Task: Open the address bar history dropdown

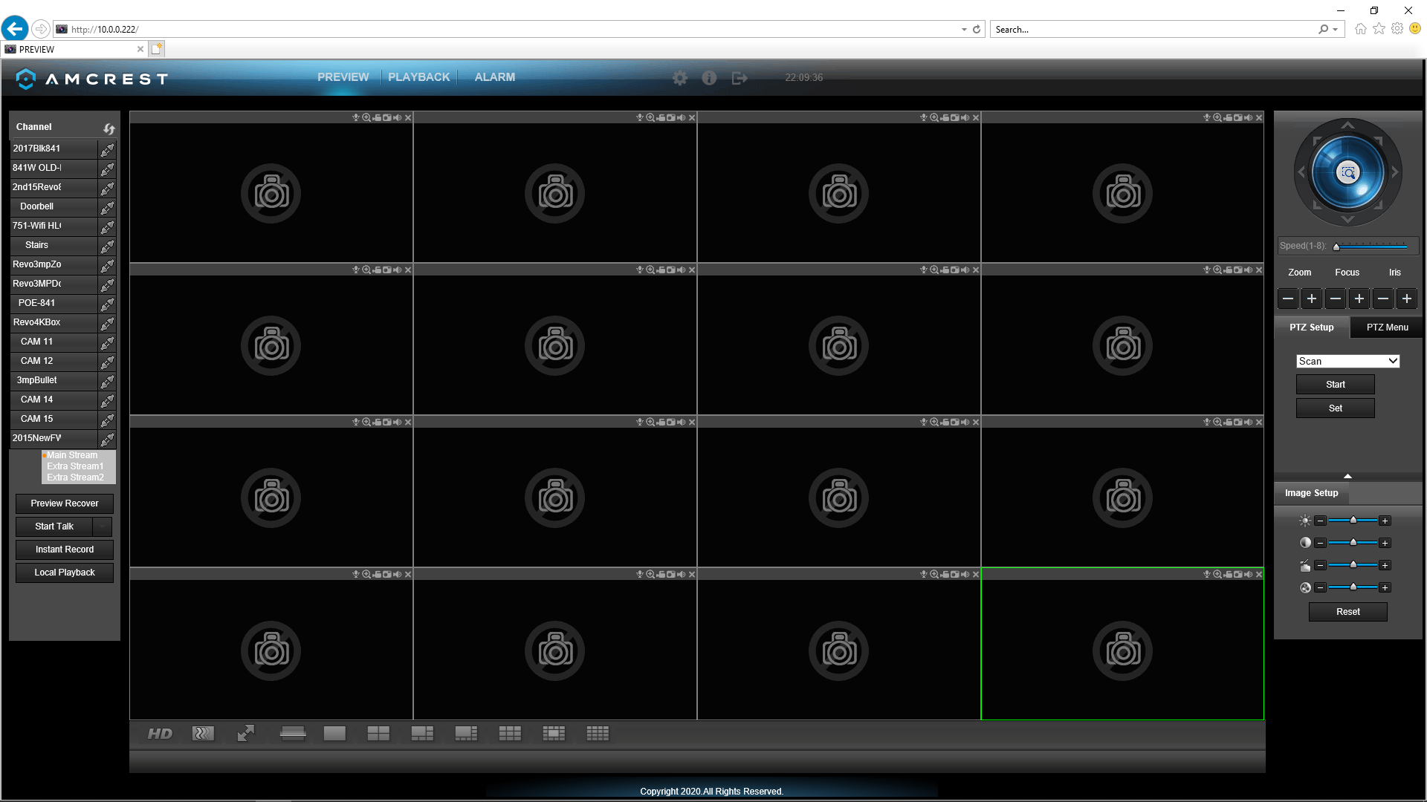Action: pos(964,30)
